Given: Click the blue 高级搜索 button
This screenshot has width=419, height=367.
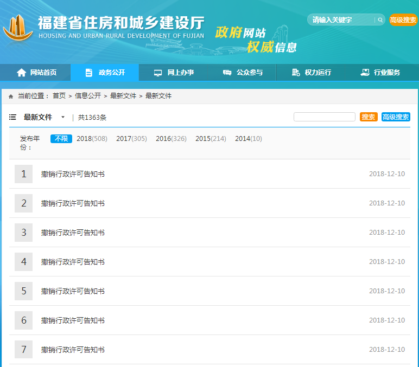Looking at the screenshot, I should [x=396, y=117].
